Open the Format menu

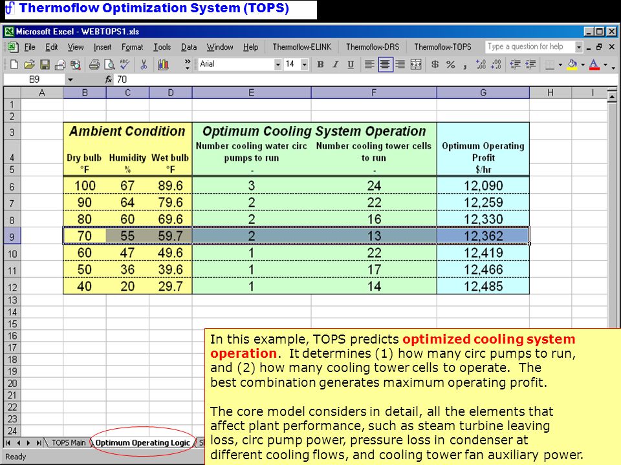click(132, 47)
